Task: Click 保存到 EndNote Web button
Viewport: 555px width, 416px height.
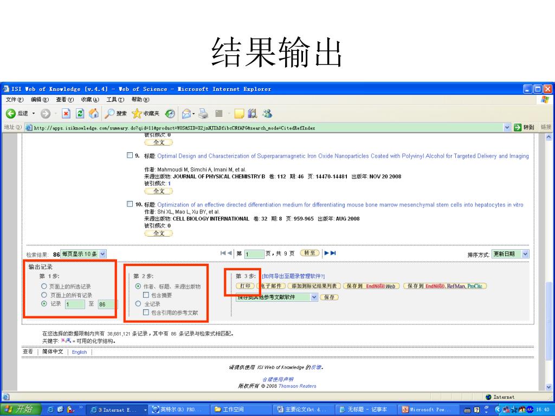Action: (372, 286)
